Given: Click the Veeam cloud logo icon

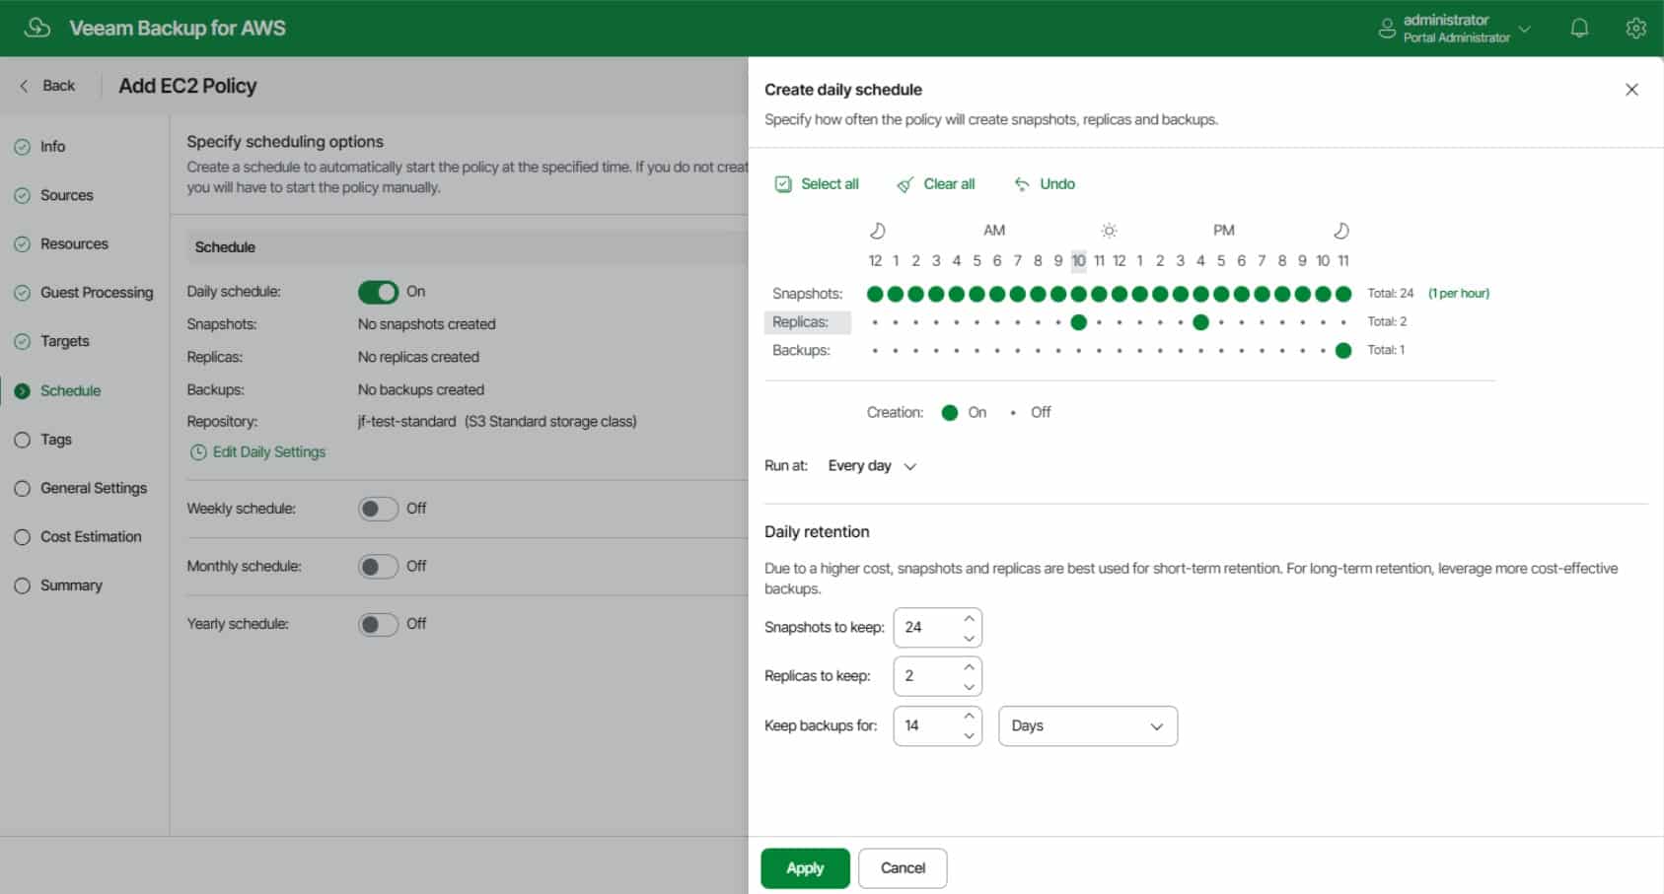Looking at the screenshot, I should (x=37, y=28).
